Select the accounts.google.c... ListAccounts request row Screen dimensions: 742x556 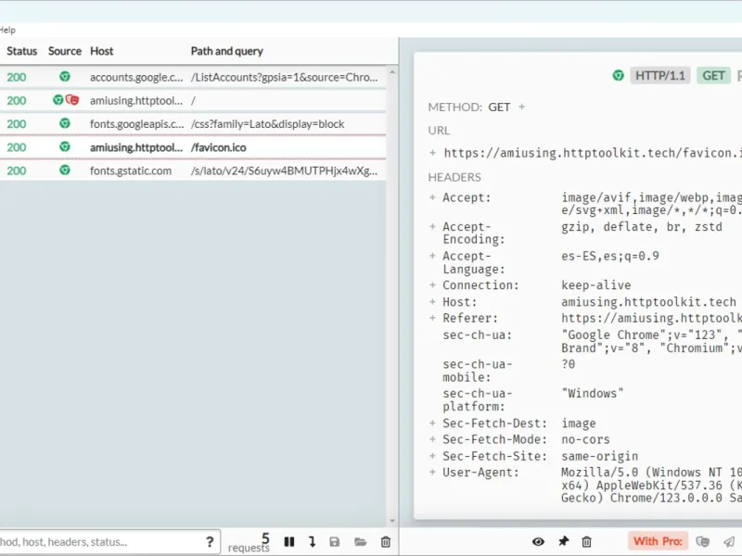(193, 77)
